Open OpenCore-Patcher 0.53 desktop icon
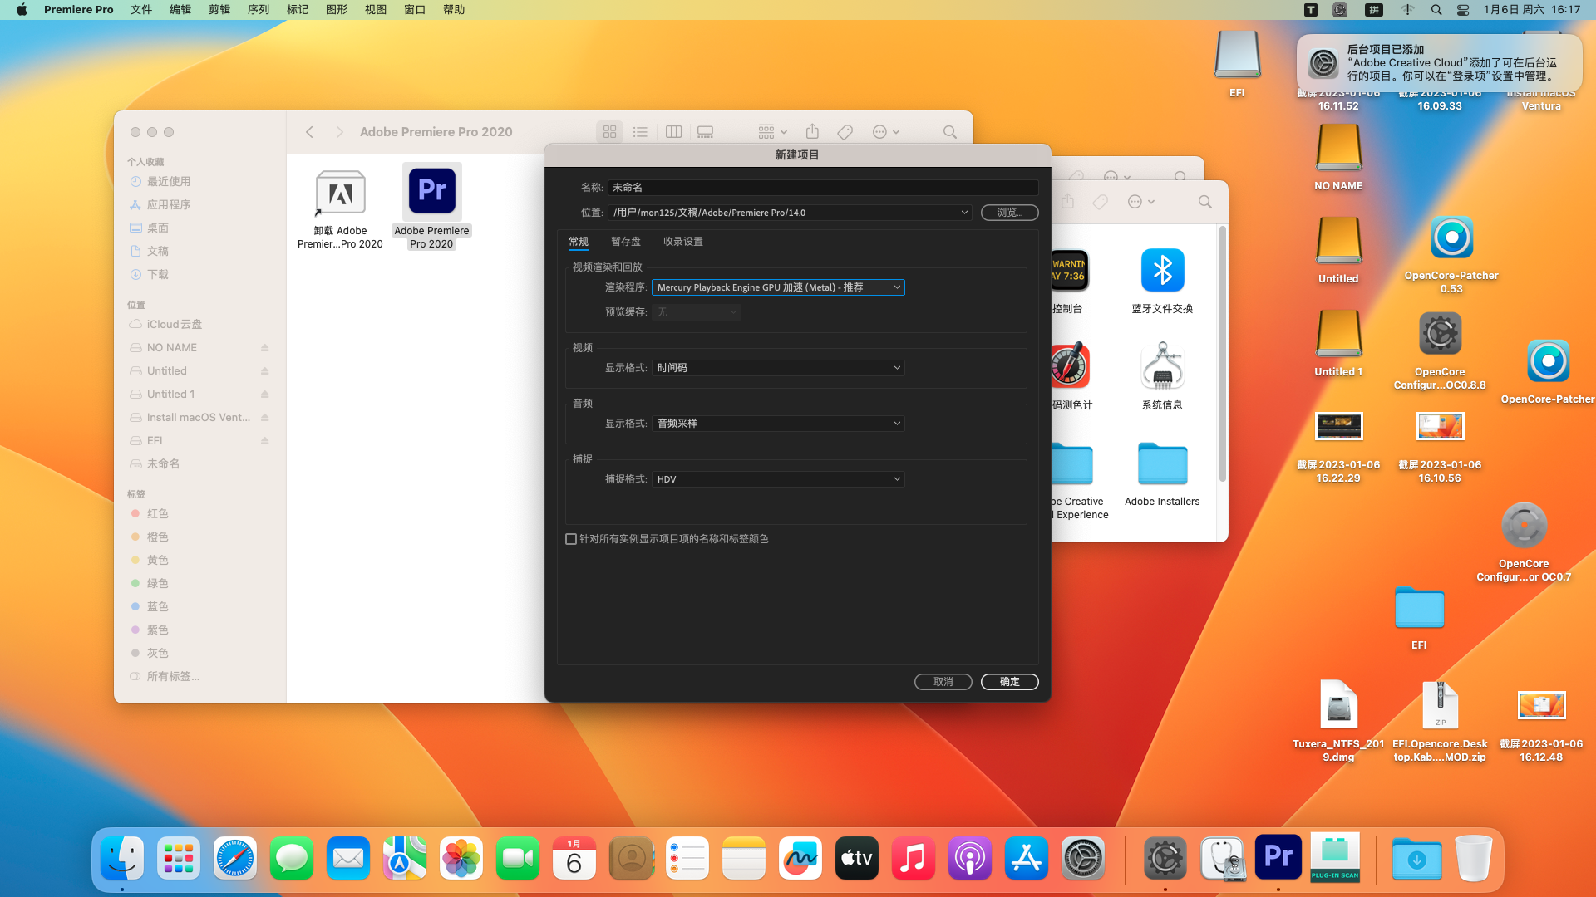 [1451, 239]
